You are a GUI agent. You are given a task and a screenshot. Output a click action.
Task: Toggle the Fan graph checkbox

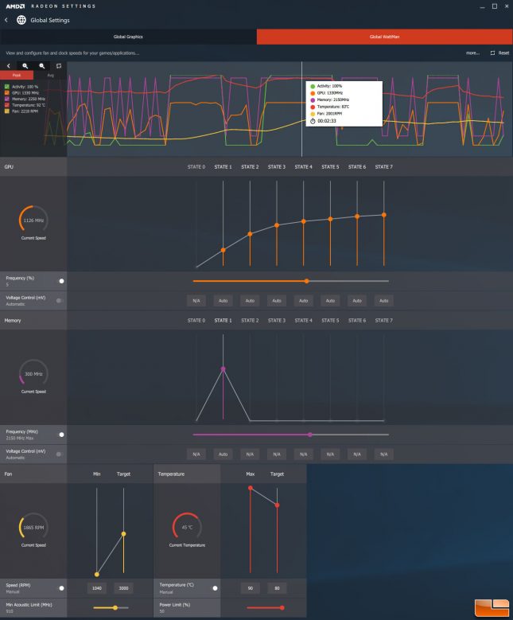click(x=6, y=111)
